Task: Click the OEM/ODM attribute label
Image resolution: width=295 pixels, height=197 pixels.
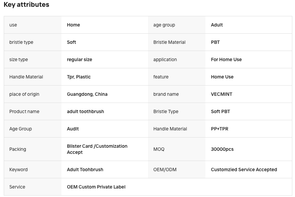Action: 165,169
